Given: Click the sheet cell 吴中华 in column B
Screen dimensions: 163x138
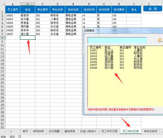Looking at the screenshot, I should point(28,30).
